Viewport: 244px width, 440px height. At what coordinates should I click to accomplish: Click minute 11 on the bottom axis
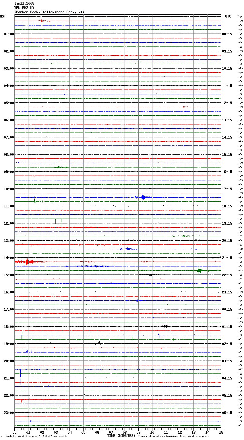[x=166, y=432]
